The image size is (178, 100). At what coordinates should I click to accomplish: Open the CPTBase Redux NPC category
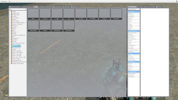(16, 15)
